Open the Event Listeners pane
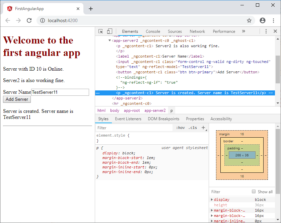 [128, 119]
